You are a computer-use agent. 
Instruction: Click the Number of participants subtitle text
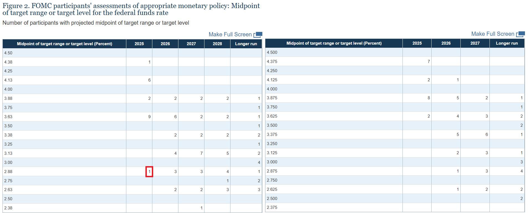click(96, 23)
